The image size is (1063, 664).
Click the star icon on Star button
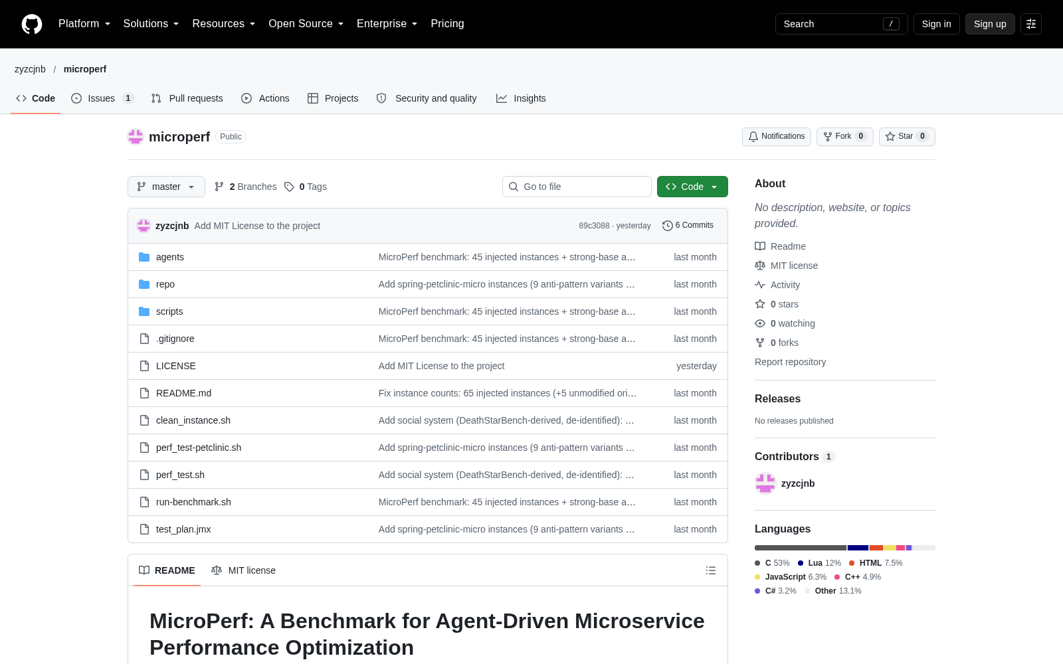click(890, 137)
